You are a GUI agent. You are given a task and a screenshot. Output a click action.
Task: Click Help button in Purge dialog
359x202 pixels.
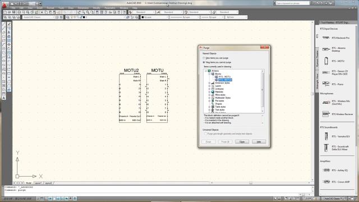(x=259, y=142)
